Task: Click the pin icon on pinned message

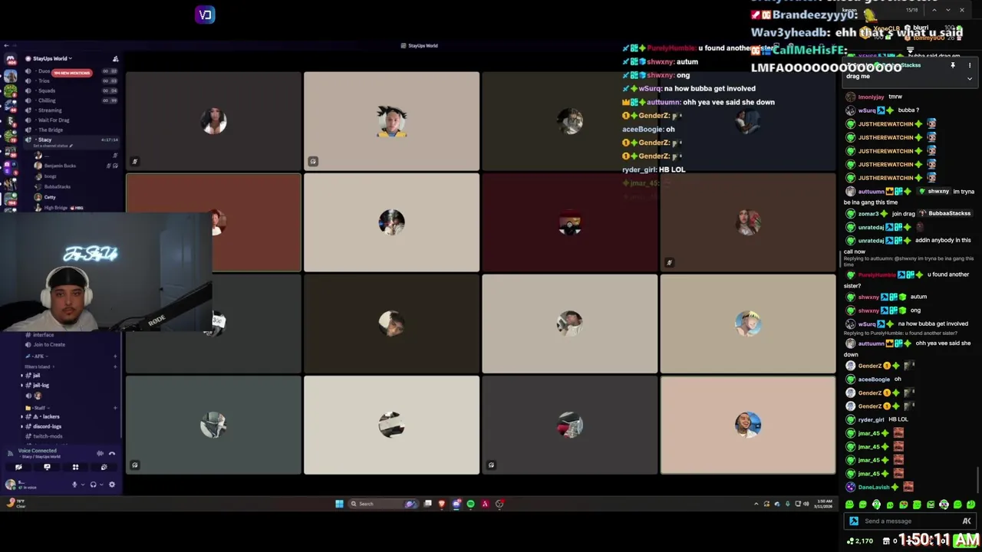Action: pyautogui.click(x=953, y=65)
